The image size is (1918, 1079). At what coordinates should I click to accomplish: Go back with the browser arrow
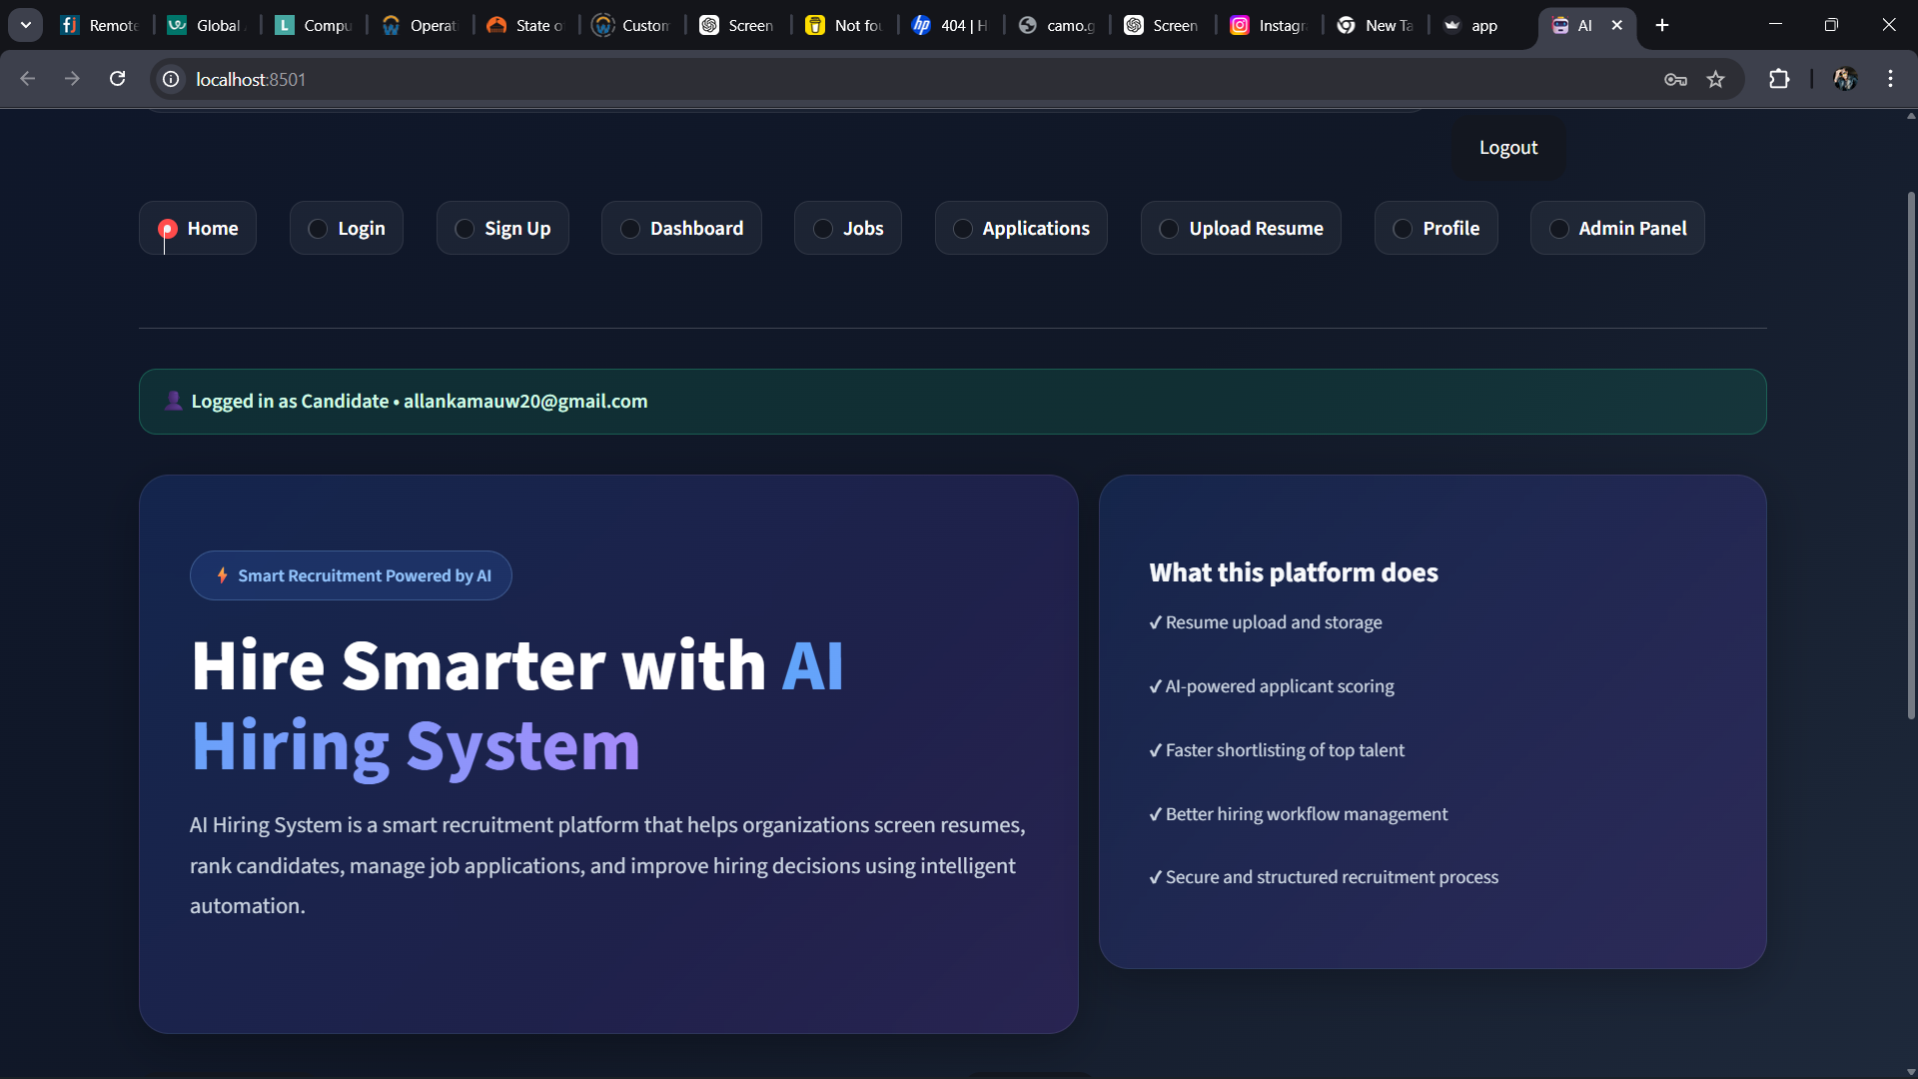pos(28,79)
